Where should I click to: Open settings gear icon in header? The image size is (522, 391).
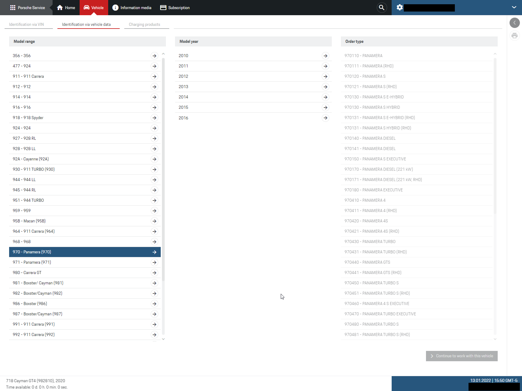(400, 8)
